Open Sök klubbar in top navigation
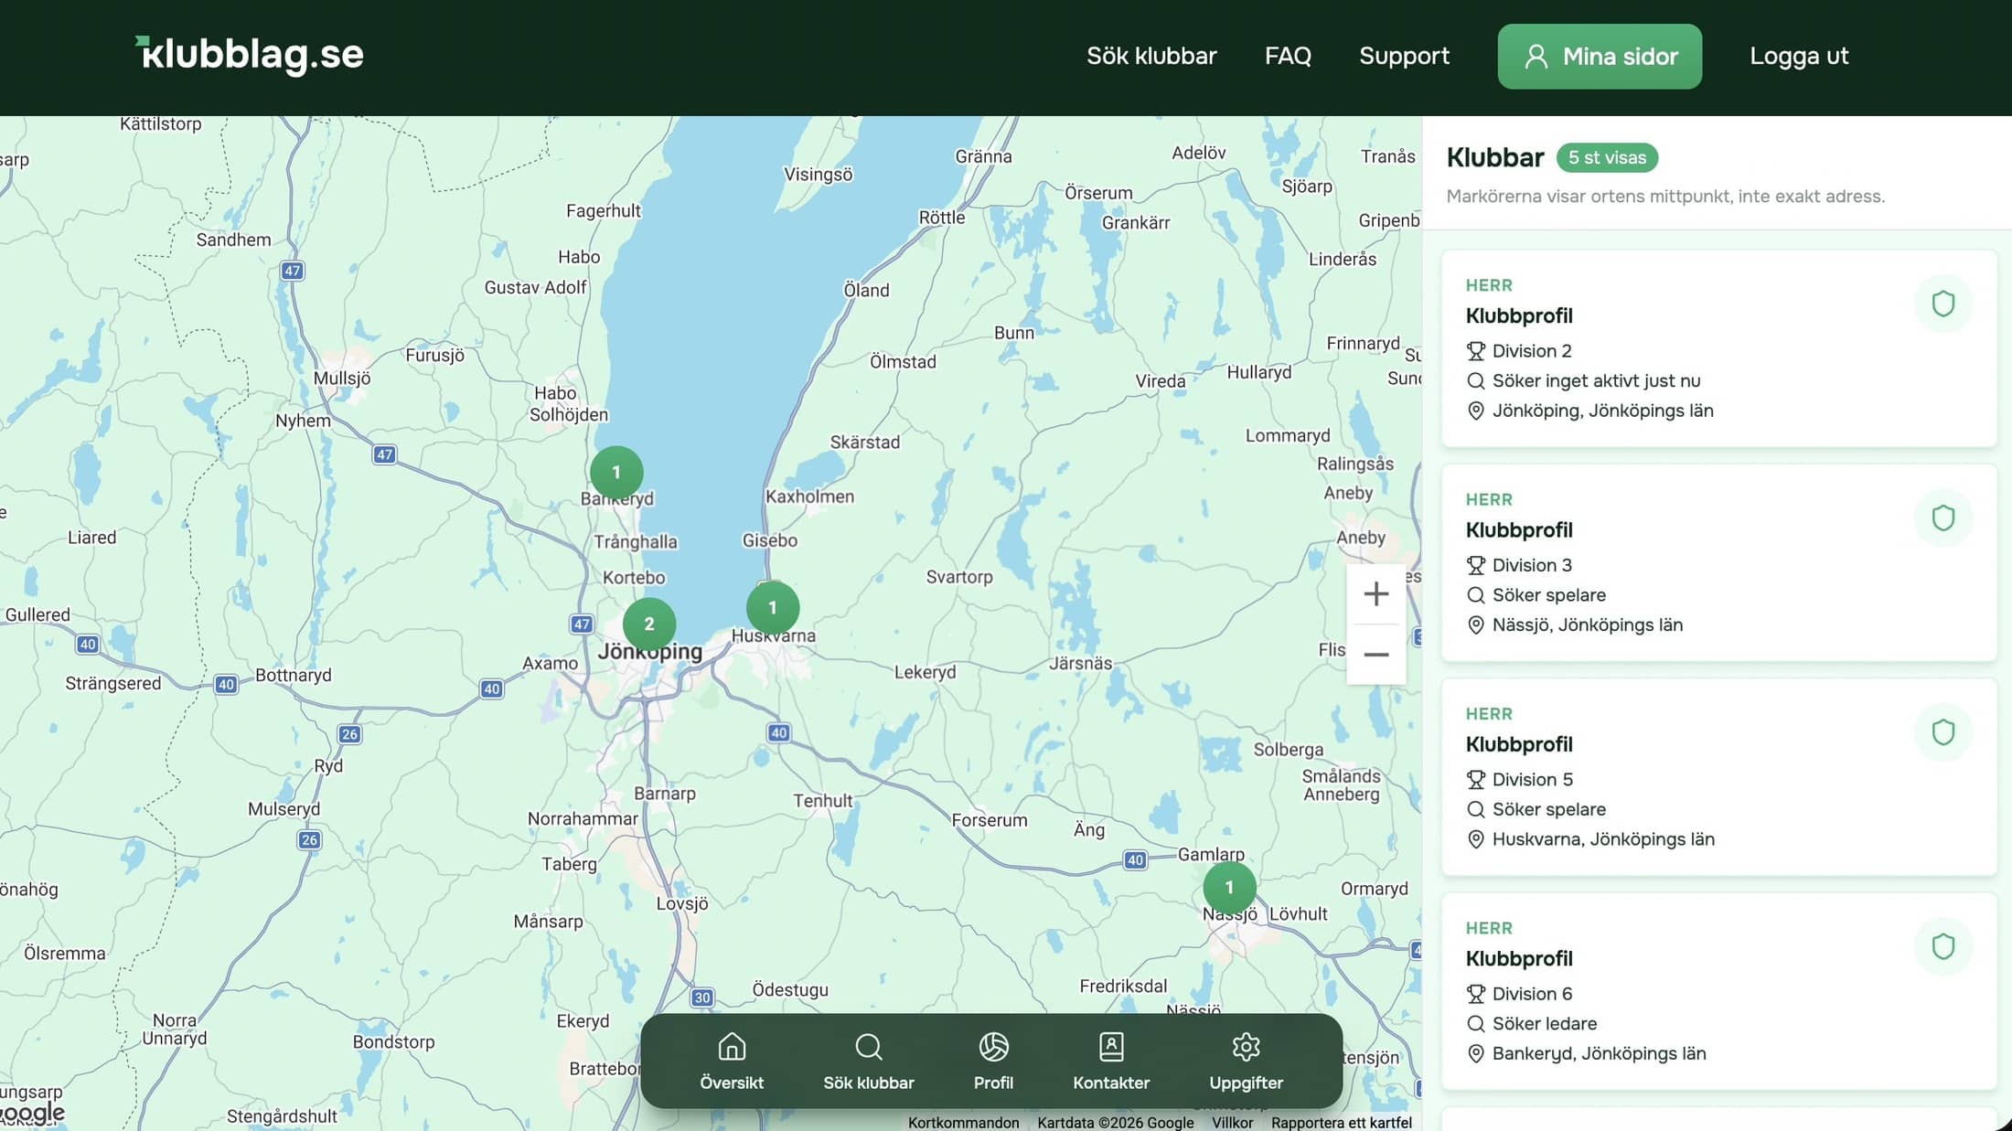 (1151, 56)
